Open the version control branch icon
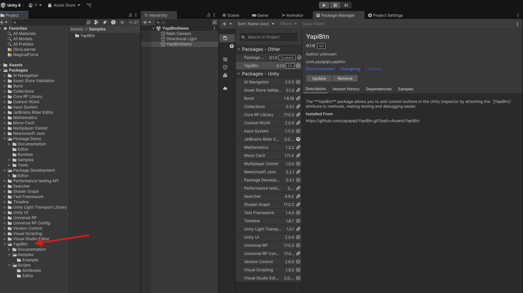Viewport: 523px width, 293px height. tap(89, 5)
